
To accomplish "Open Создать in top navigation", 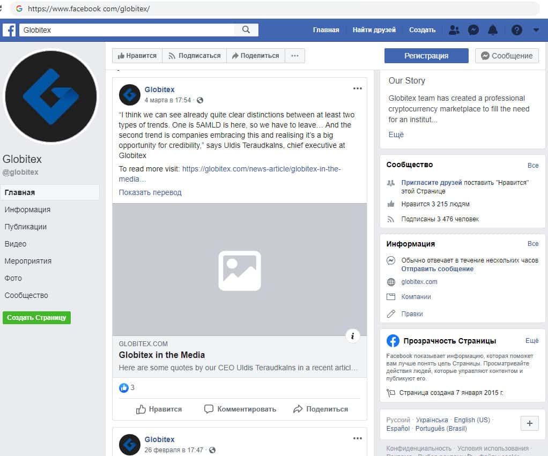I will (x=422, y=30).
